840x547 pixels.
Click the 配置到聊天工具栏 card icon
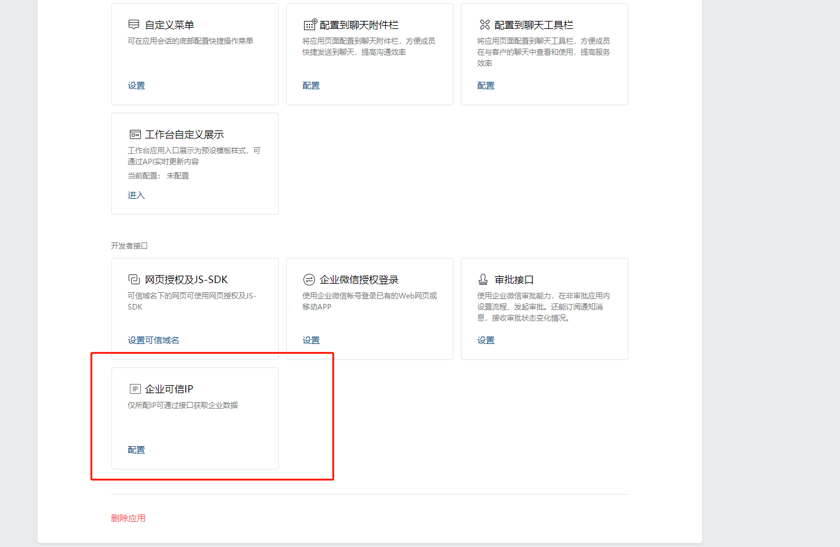click(484, 25)
